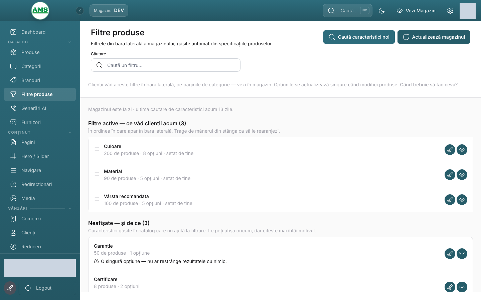Click the warning icon under Garanție
This screenshot has width=481, height=300.
tap(96, 261)
